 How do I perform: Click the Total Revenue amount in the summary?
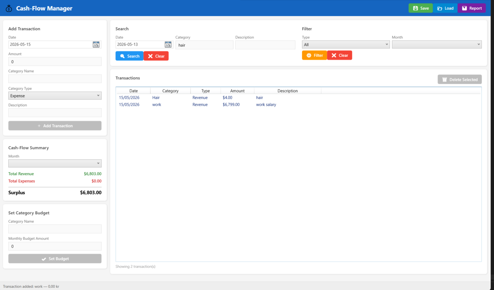click(93, 174)
